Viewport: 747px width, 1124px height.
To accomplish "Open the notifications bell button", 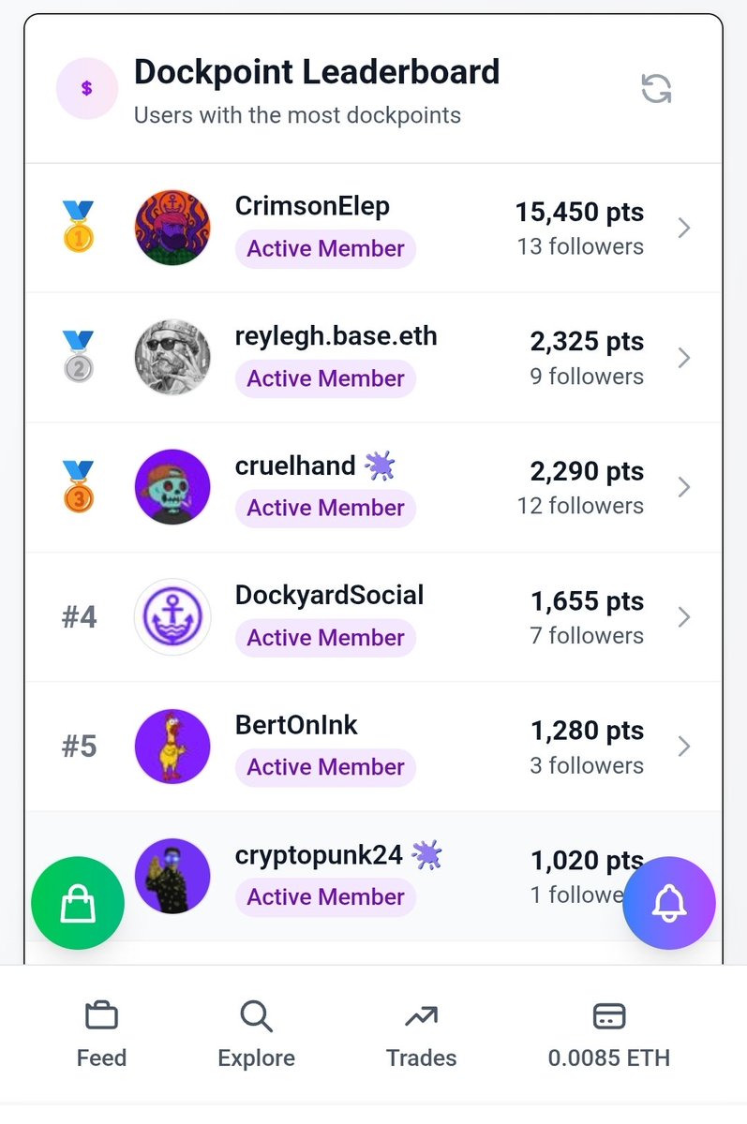I will point(669,903).
